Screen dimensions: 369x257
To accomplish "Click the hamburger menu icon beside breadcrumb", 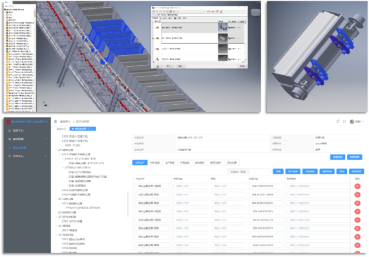I will 56,122.
